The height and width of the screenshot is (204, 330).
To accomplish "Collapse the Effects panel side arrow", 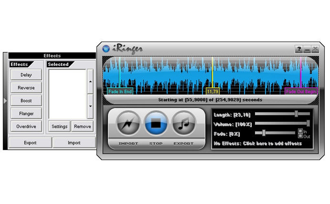I will pos(5,101).
